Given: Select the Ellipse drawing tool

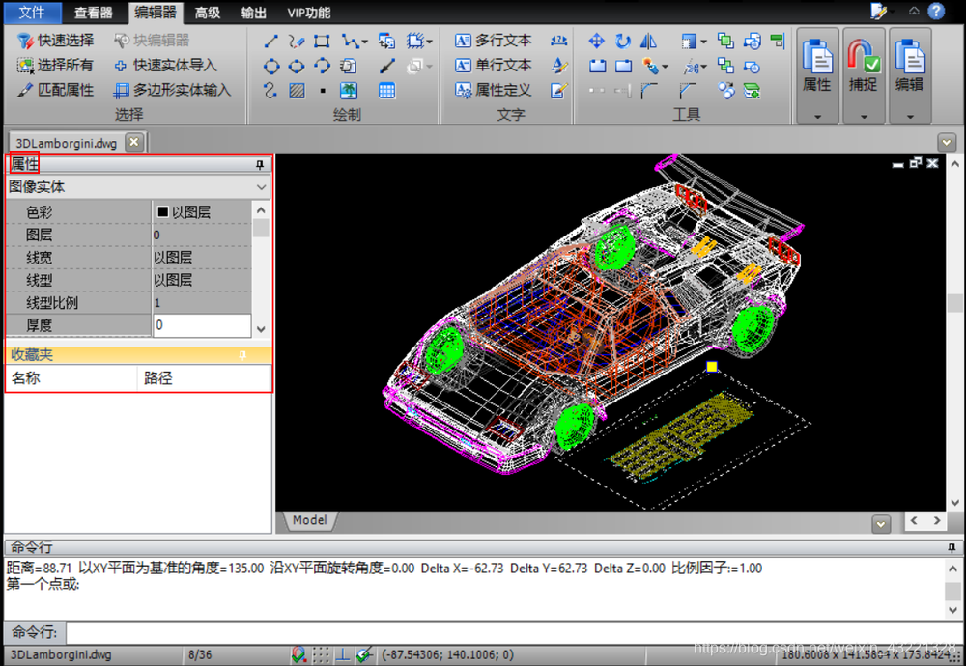Looking at the screenshot, I should (x=297, y=66).
